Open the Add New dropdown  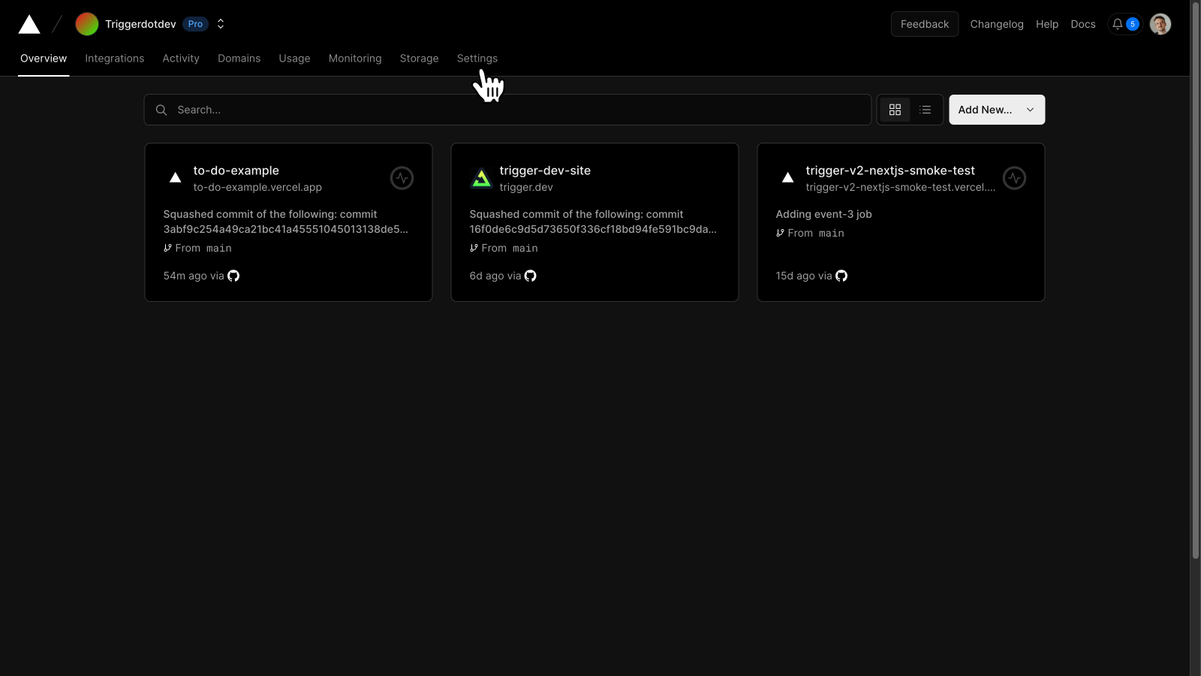[997, 110]
